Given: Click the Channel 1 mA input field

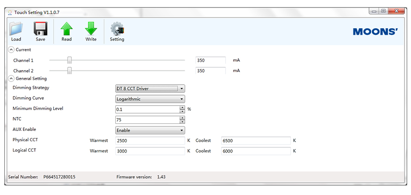Looking at the screenshot, I should coord(210,61).
